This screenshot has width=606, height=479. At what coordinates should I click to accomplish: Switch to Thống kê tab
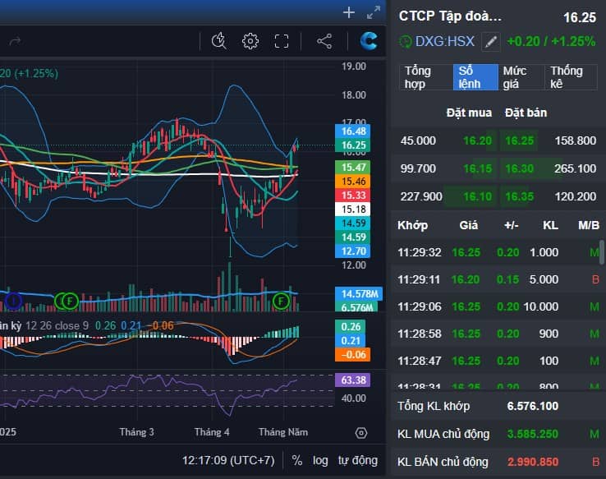point(571,77)
